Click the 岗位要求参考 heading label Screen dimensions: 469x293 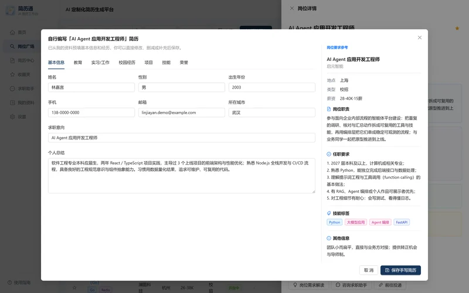(x=337, y=47)
